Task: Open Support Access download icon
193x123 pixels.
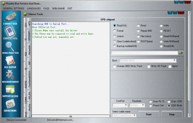Action: 10,90
